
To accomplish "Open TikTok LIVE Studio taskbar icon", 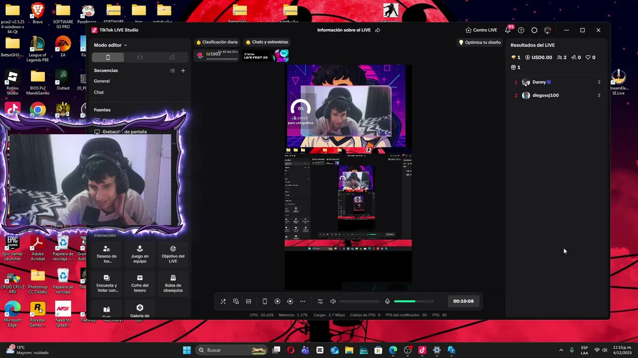I will click(422, 350).
